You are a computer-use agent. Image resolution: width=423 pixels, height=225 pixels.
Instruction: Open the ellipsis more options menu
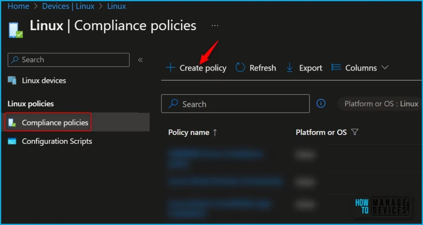pyautogui.click(x=215, y=26)
